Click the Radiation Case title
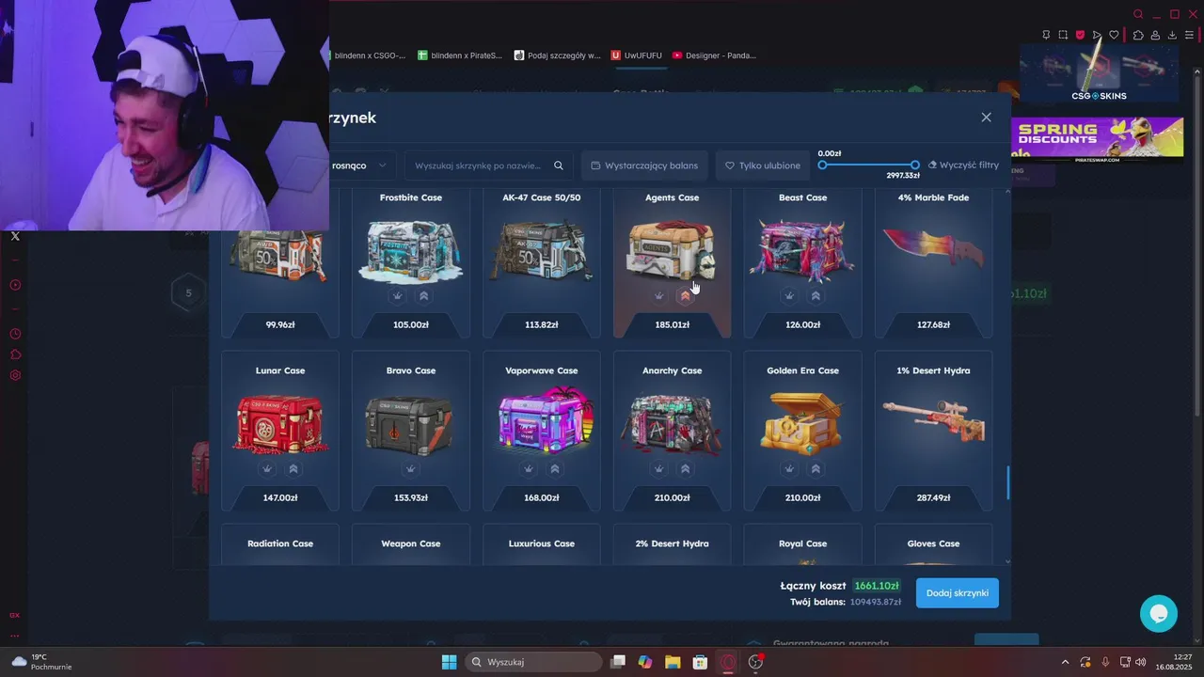 tap(280, 543)
